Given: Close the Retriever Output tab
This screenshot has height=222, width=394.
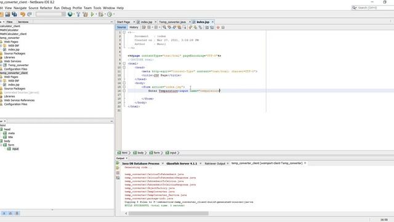Looking at the screenshot, I should [228, 163].
